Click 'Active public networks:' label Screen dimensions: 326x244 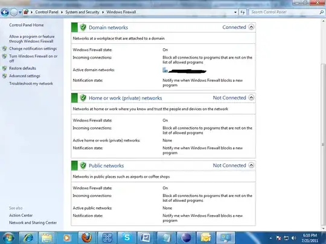click(x=92, y=208)
